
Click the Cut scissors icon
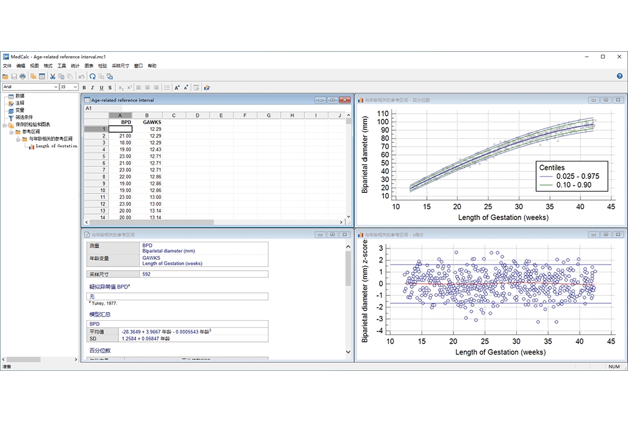click(53, 77)
